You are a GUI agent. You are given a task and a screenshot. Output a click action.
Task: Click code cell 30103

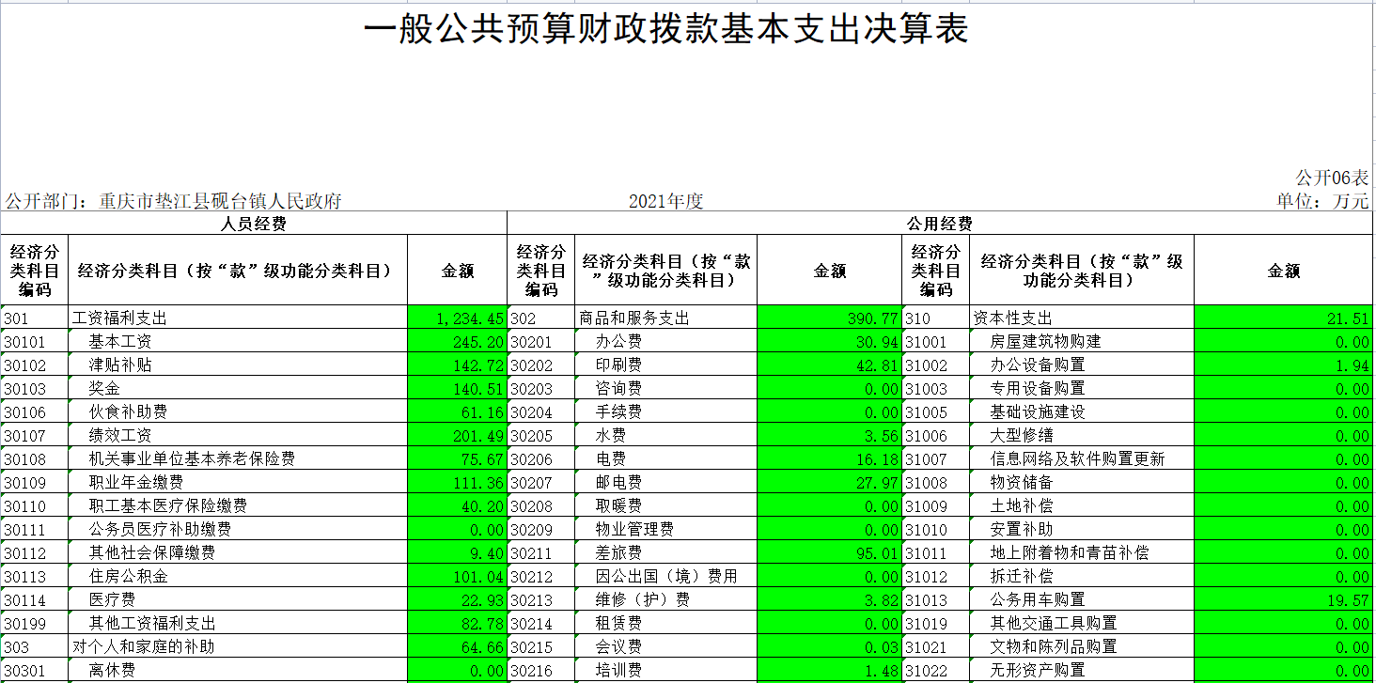point(35,388)
